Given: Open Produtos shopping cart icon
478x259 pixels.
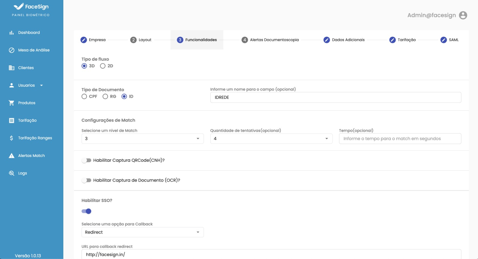Looking at the screenshot, I should pyautogui.click(x=11, y=103).
